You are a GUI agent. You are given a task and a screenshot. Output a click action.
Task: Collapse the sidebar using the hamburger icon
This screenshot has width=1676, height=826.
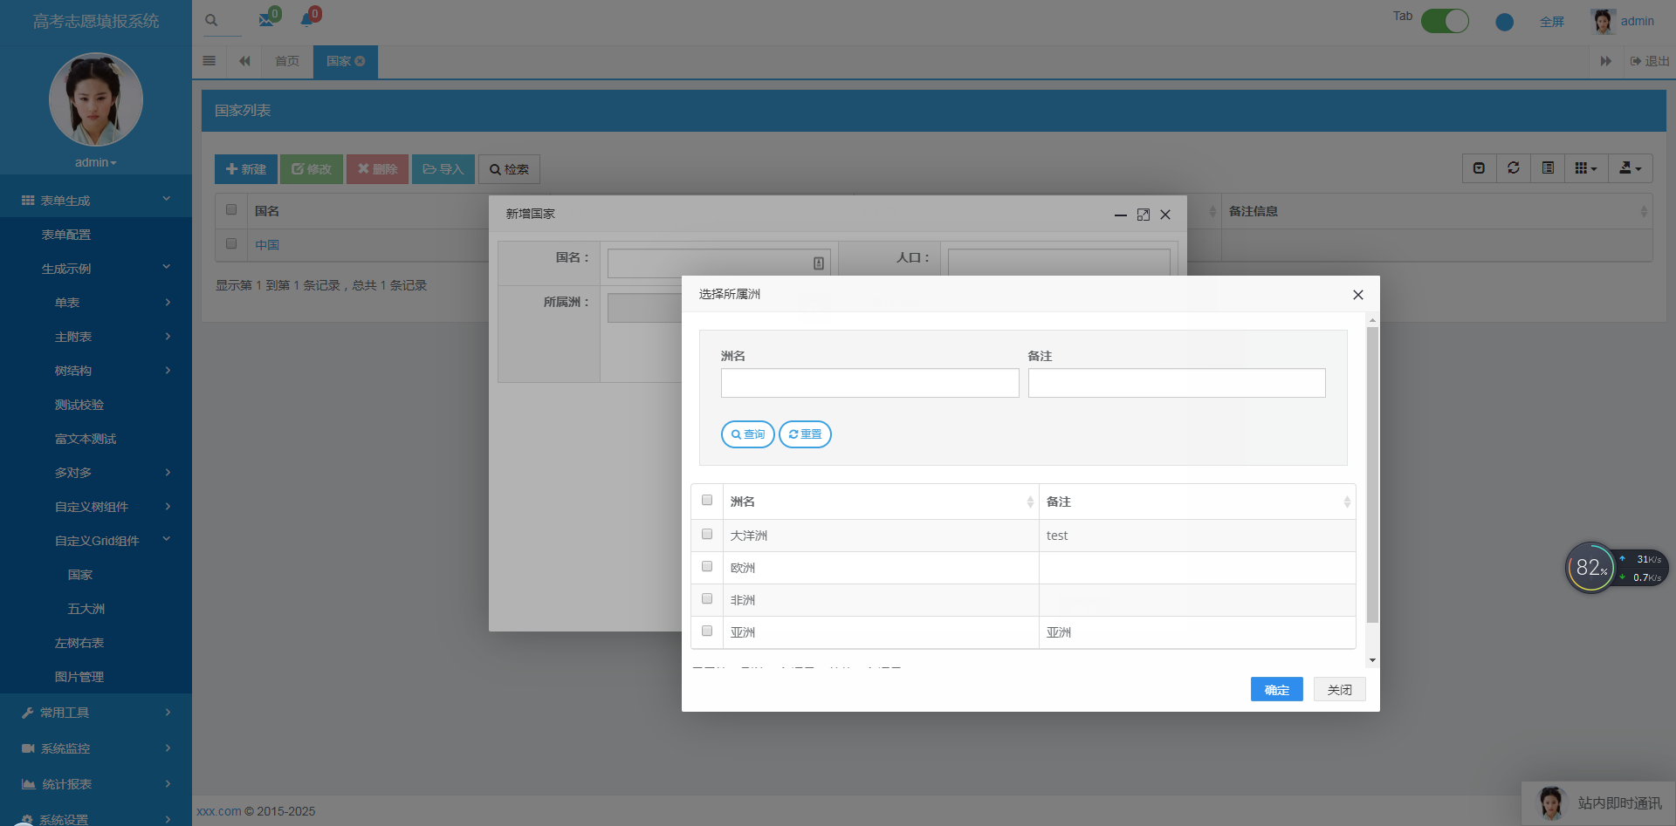(209, 61)
